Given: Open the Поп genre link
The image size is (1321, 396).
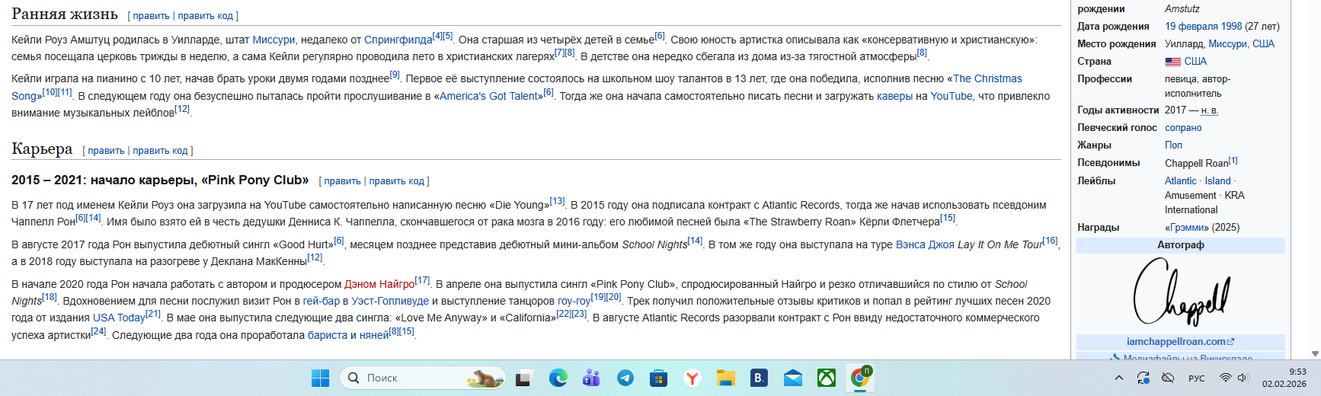Looking at the screenshot, I should [1173, 145].
